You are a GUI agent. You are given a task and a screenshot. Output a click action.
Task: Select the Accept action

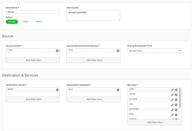pyautogui.click(x=12, y=22)
